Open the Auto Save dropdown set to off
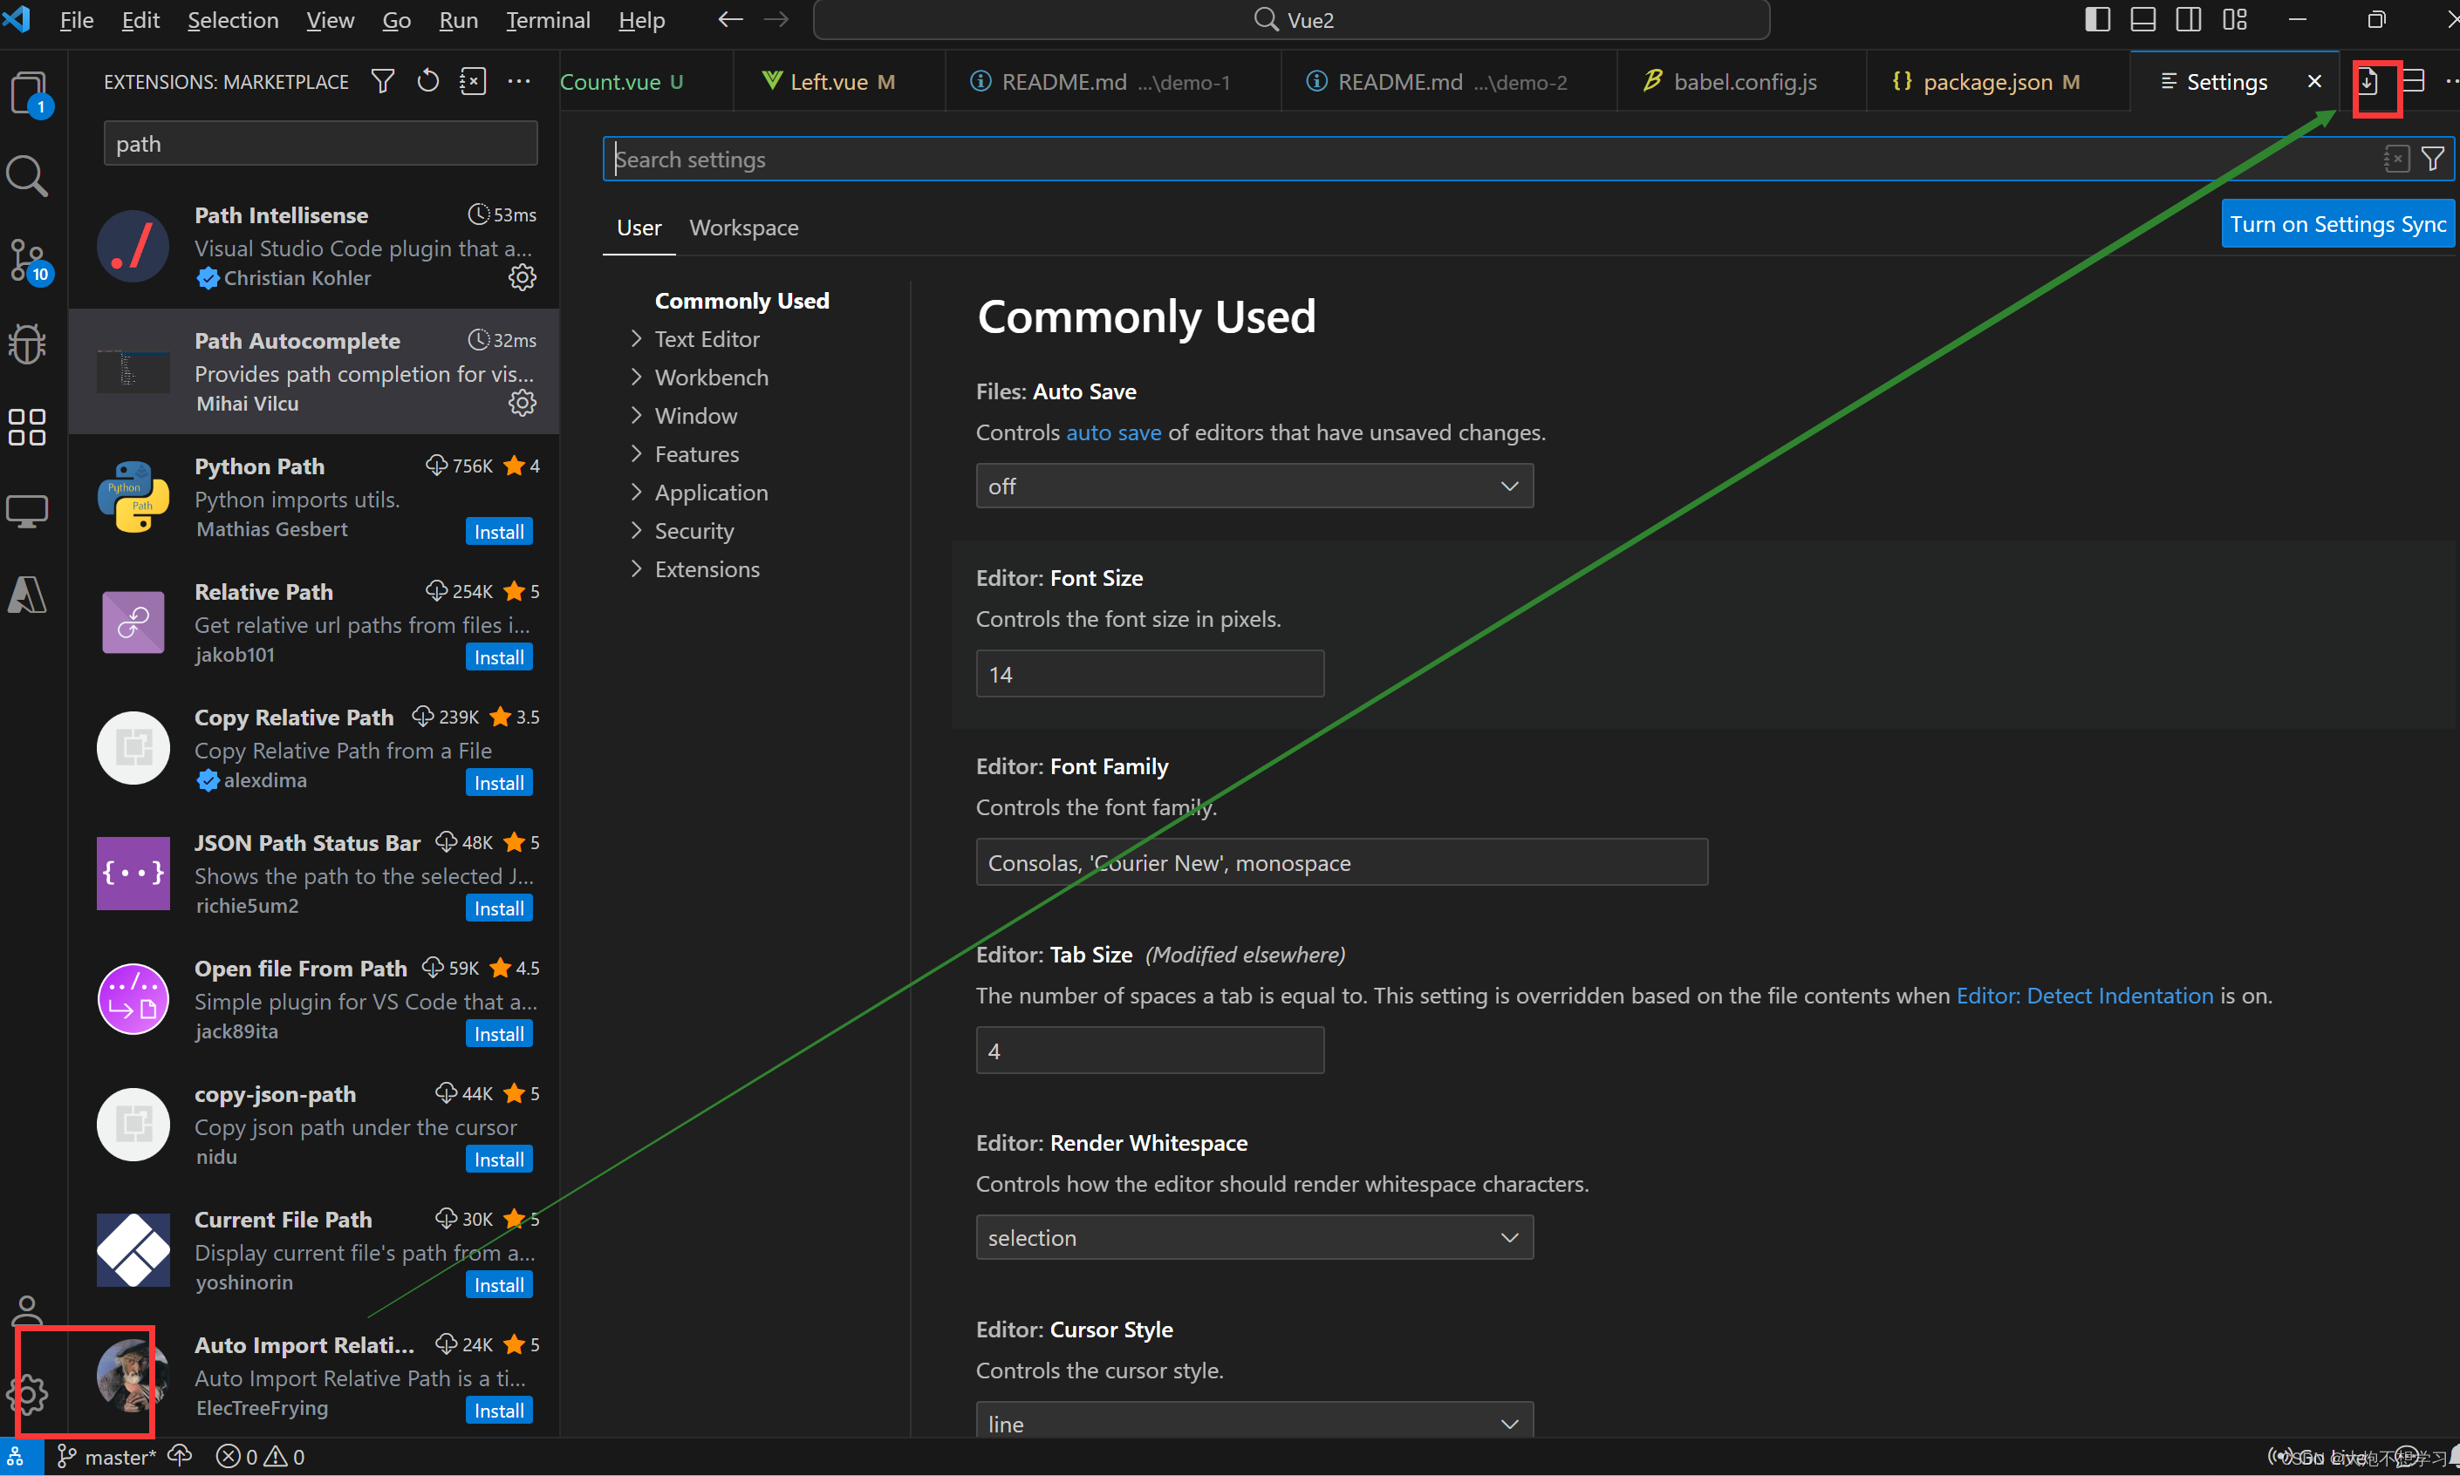This screenshot has width=2460, height=1476. click(x=1255, y=486)
